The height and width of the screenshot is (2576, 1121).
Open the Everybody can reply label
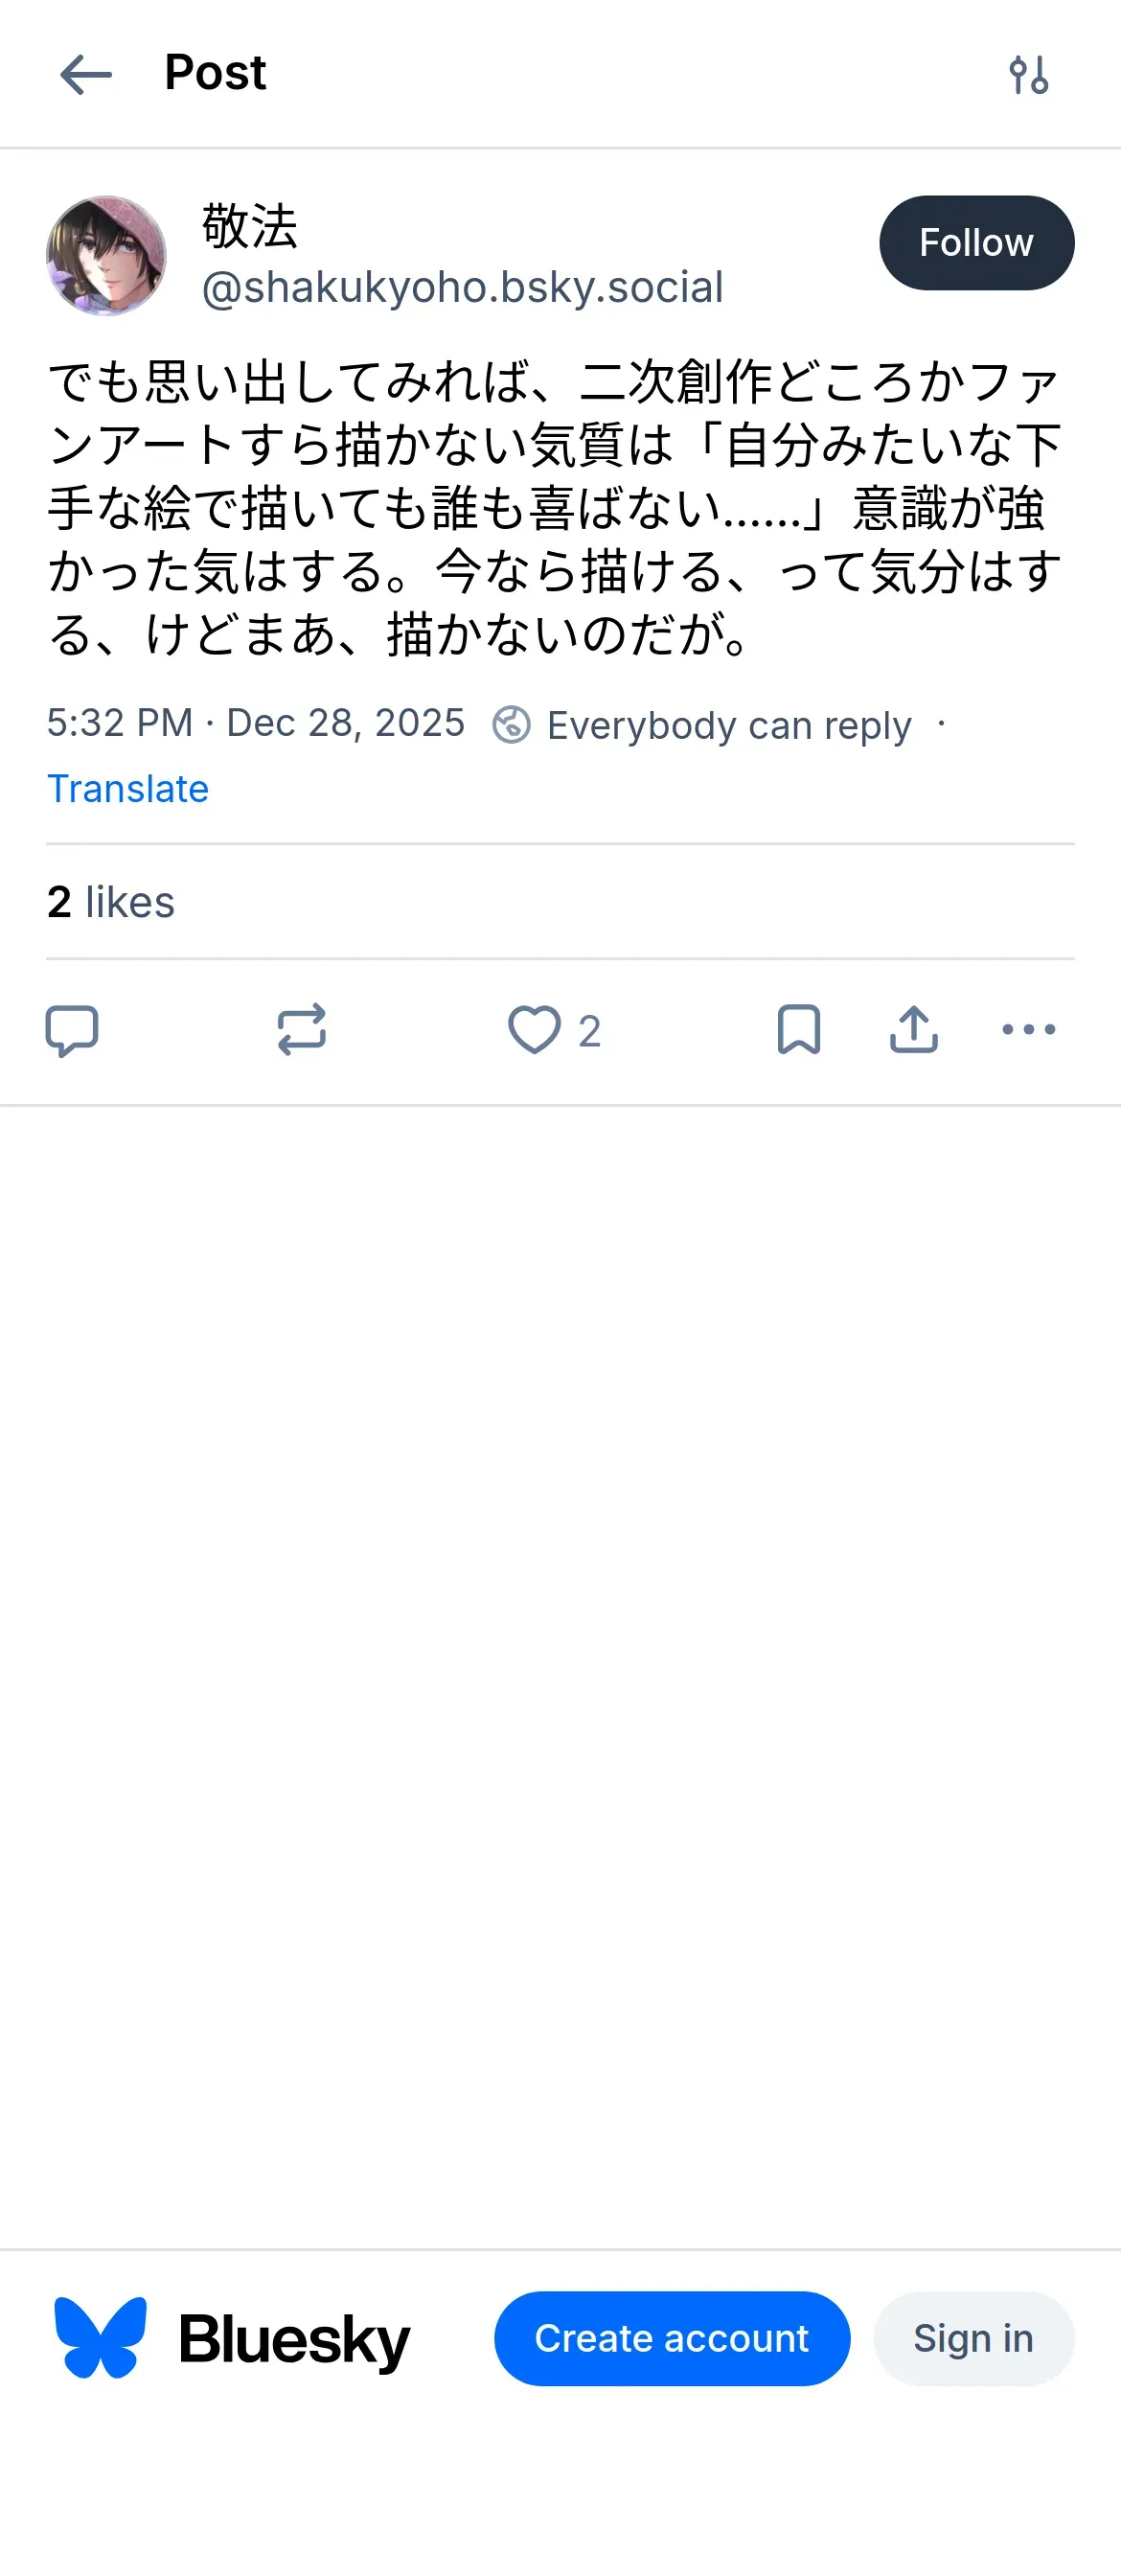[729, 725]
